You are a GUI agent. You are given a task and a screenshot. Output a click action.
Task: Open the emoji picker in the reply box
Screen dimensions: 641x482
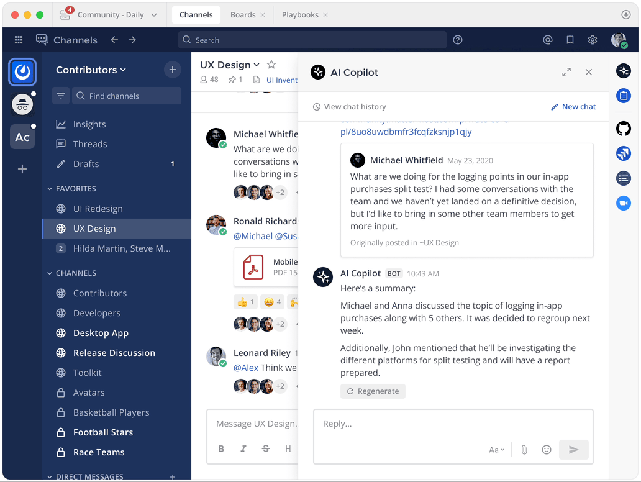click(x=547, y=449)
